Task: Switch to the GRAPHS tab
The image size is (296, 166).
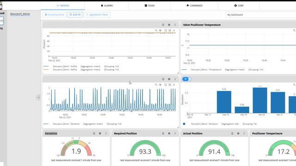Action: pyautogui.click(x=63, y=6)
